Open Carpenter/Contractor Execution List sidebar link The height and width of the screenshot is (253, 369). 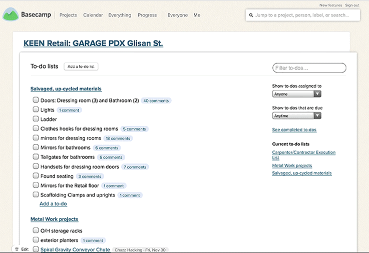point(303,155)
